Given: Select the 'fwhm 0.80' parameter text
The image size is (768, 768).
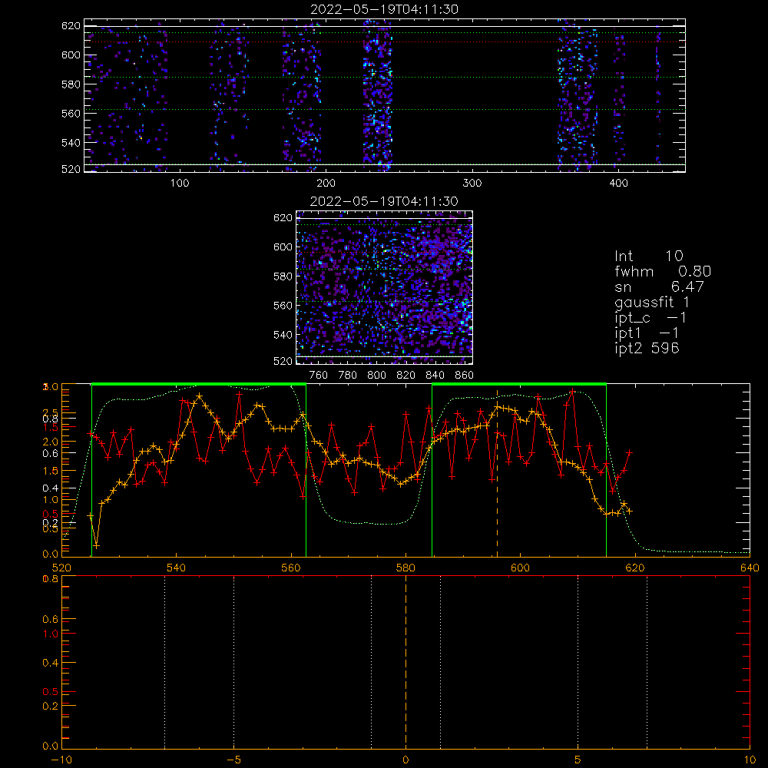Looking at the screenshot, I should (663, 271).
